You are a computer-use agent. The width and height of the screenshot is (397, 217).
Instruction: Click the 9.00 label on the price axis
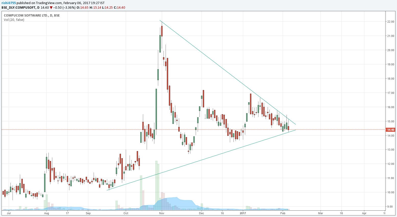[390, 207]
